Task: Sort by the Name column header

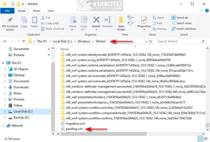Action: coord(65,49)
